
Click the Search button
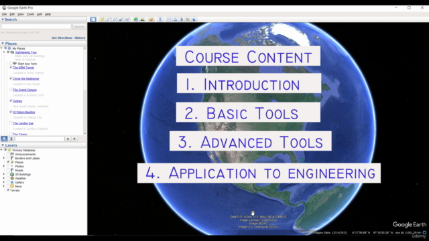[x=79, y=27]
